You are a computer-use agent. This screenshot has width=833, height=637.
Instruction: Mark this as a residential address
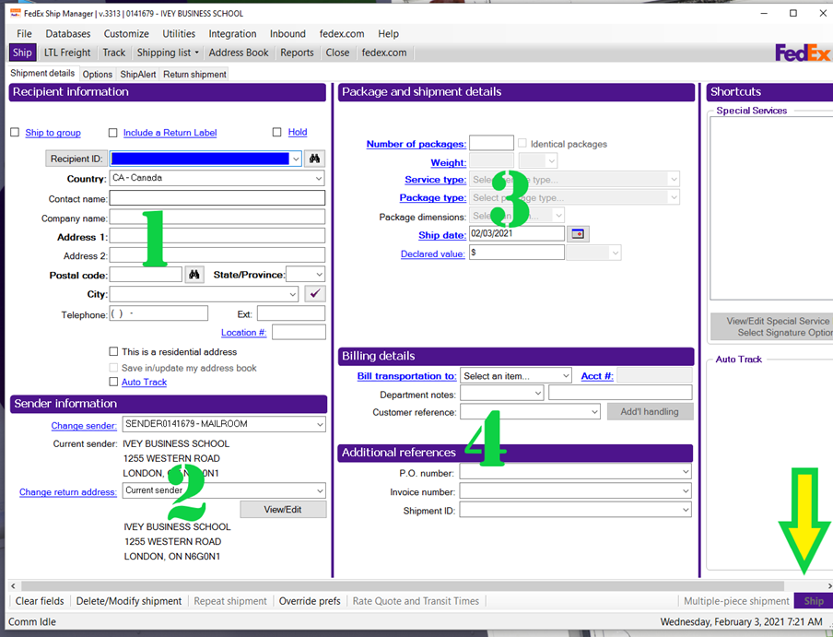[113, 352]
